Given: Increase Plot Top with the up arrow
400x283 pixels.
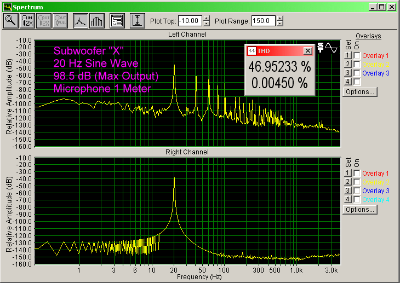Looking at the screenshot, I should click(x=206, y=19).
